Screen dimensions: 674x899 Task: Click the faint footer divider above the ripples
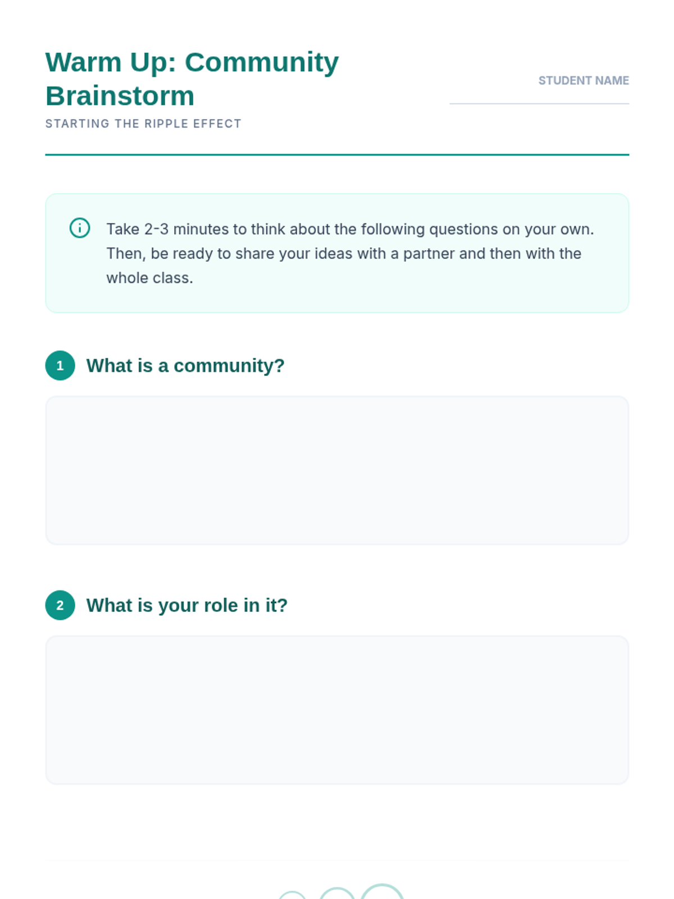[x=337, y=860]
